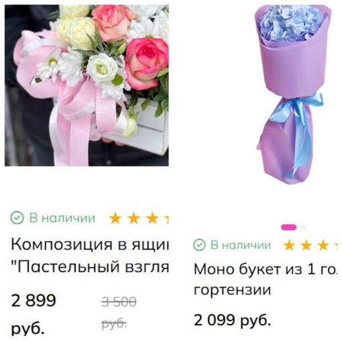Click third rating star of hydrangea bouquet

click(x=323, y=245)
